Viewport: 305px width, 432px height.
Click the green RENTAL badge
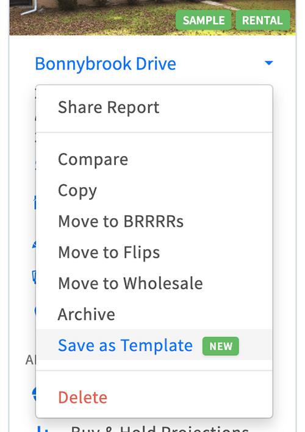262,20
